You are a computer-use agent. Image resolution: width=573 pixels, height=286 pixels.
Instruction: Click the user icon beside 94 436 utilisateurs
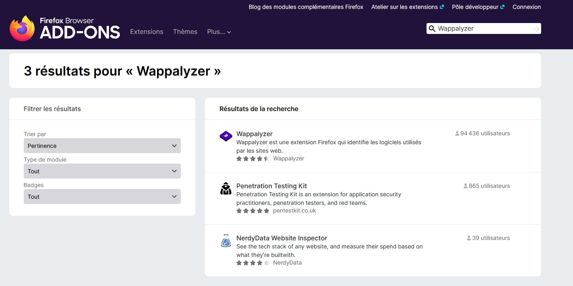click(457, 133)
